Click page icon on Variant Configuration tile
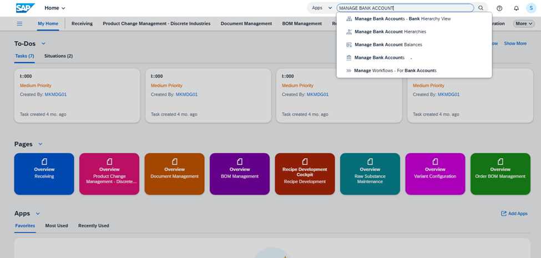The height and width of the screenshot is (258, 541). click(x=436, y=161)
